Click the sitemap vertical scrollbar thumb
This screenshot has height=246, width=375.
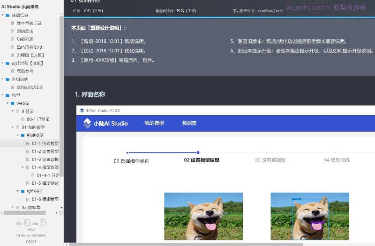coord(61,96)
